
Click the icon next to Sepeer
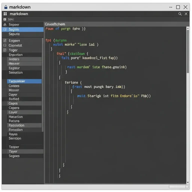(x=5, y=24)
